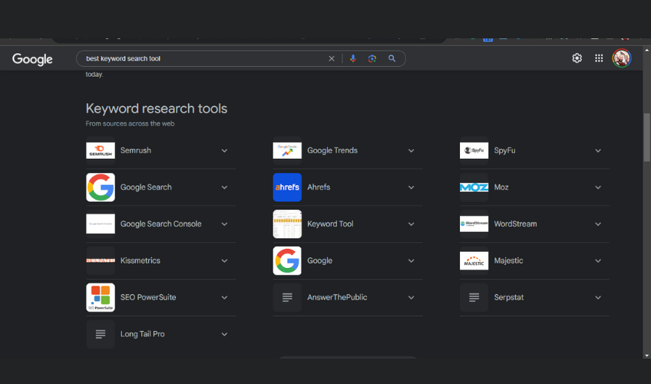This screenshot has height=384, width=651.
Task: Click the Keyword Tool thumbnail
Action: [287, 223]
